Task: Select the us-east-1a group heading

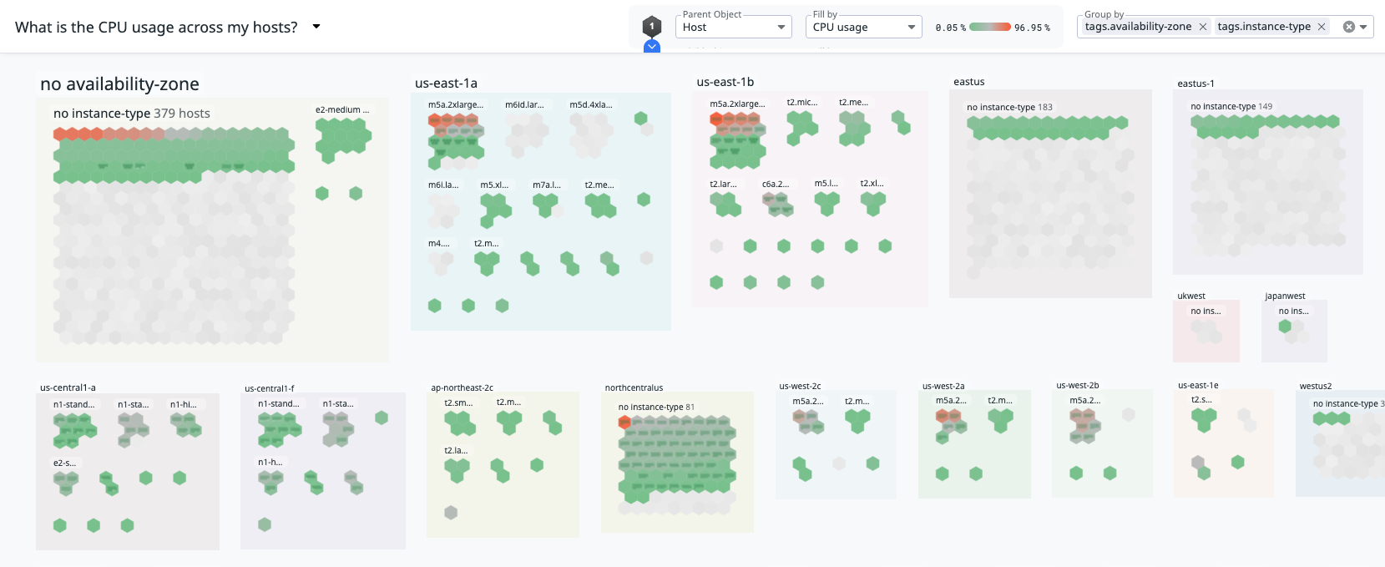Action: 446,84
